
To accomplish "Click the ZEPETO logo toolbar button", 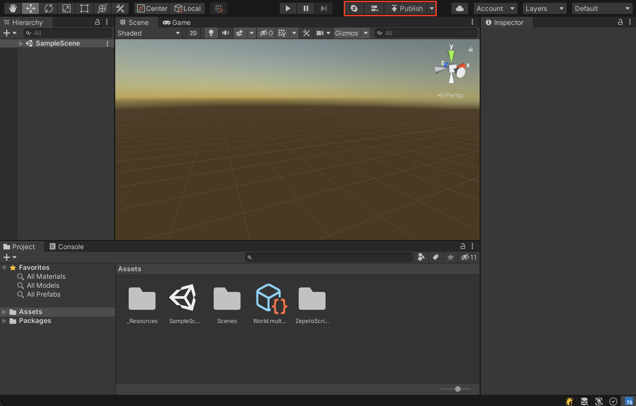I will [354, 8].
